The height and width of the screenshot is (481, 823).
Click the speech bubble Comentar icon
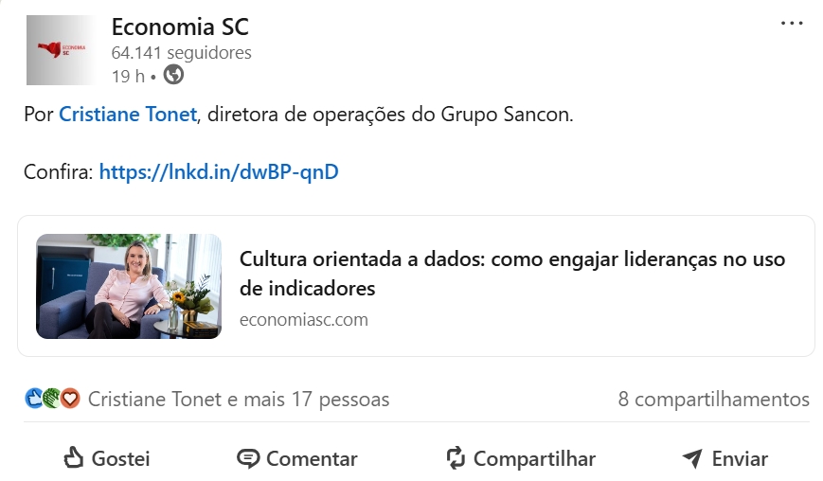[247, 459]
